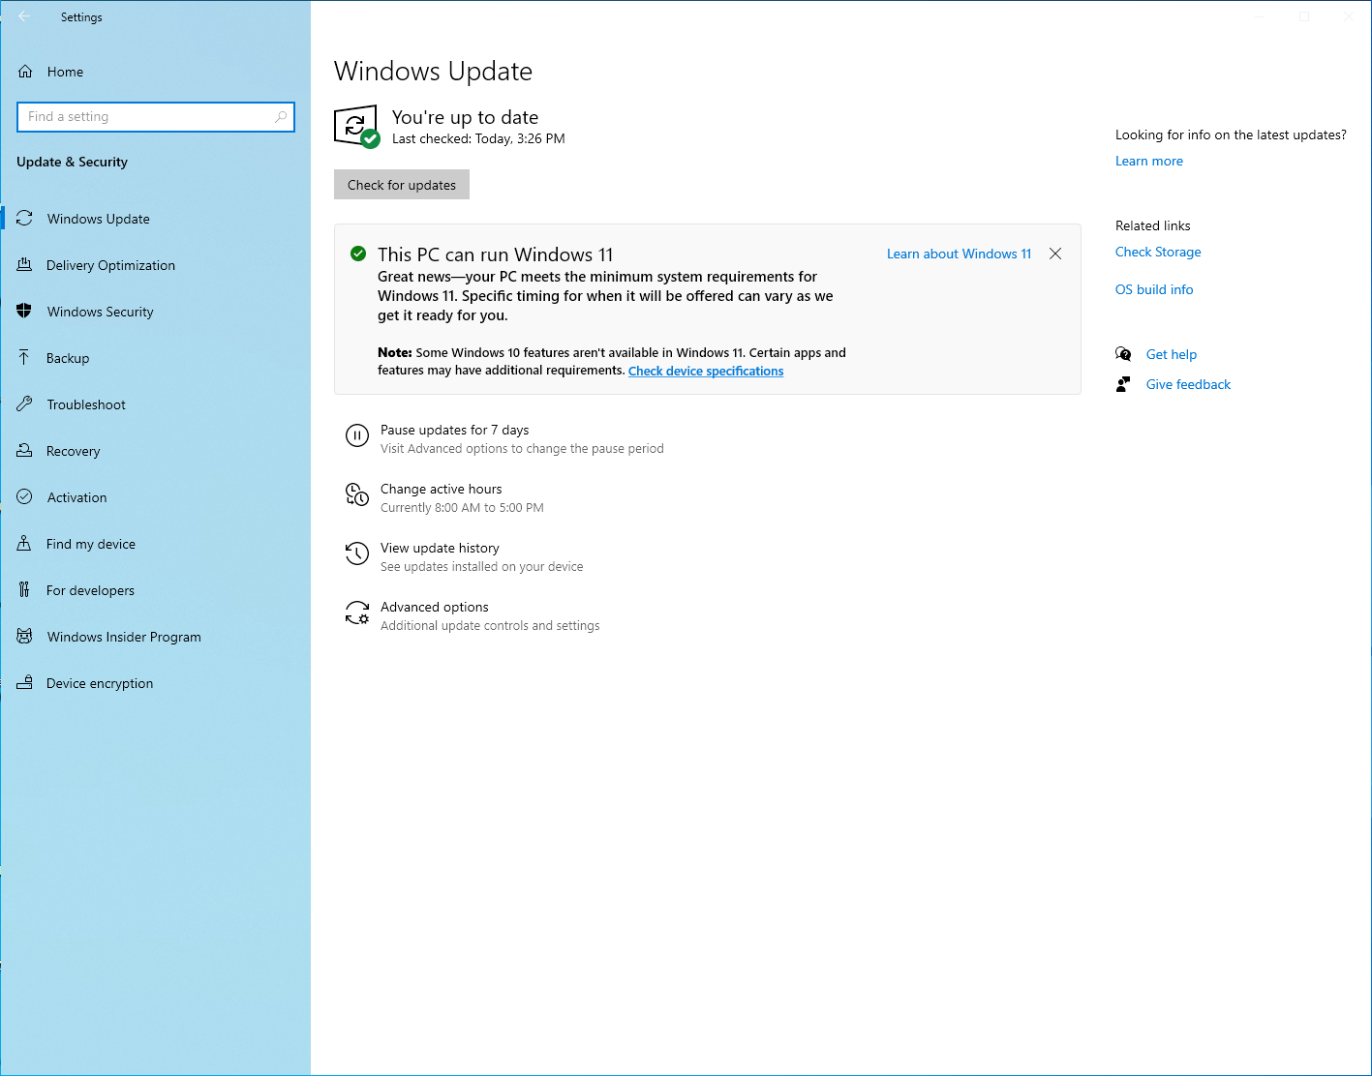This screenshot has width=1372, height=1076.
Task: Click the Home house icon
Action: point(26,72)
